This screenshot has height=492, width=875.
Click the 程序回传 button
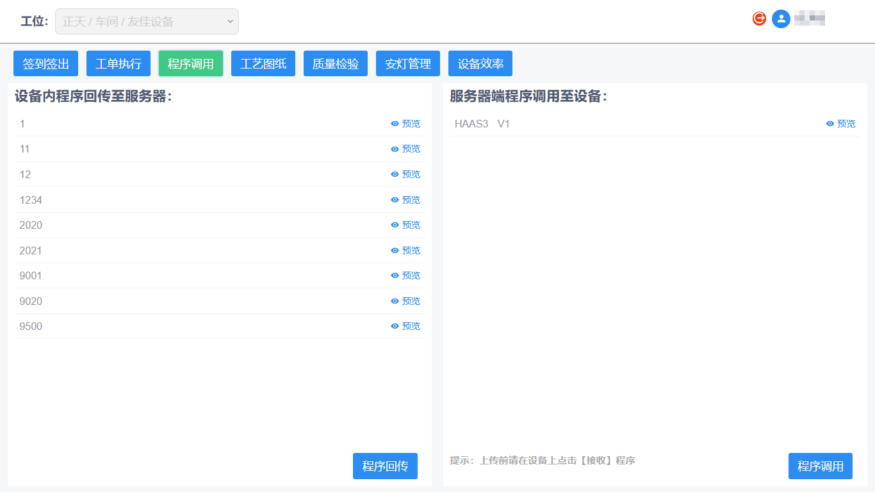(385, 466)
